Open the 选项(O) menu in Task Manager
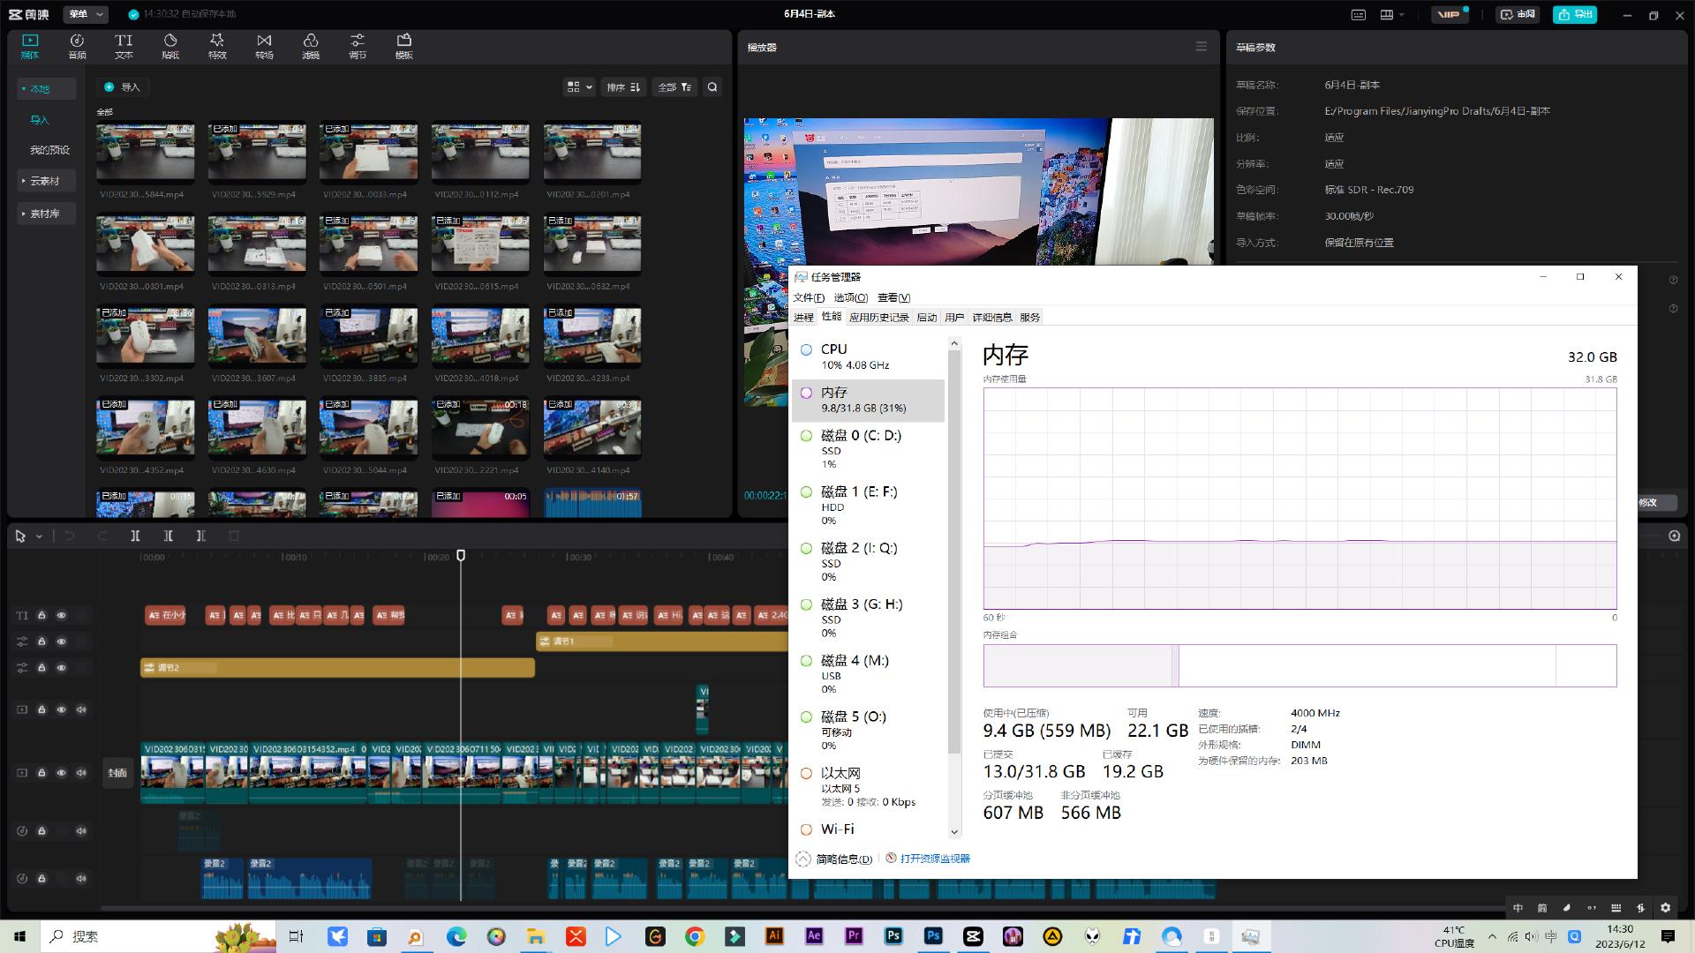Screen dimensions: 1695x953 point(850,297)
